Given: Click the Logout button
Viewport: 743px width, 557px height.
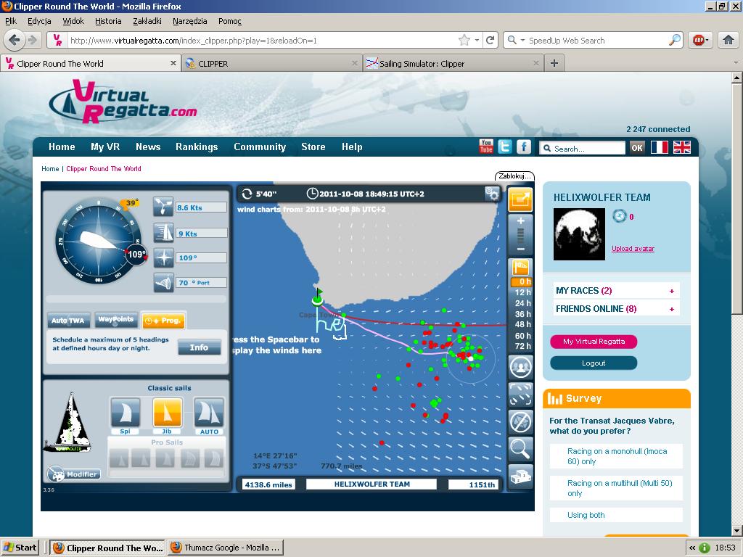Looking at the screenshot, I should [x=593, y=363].
